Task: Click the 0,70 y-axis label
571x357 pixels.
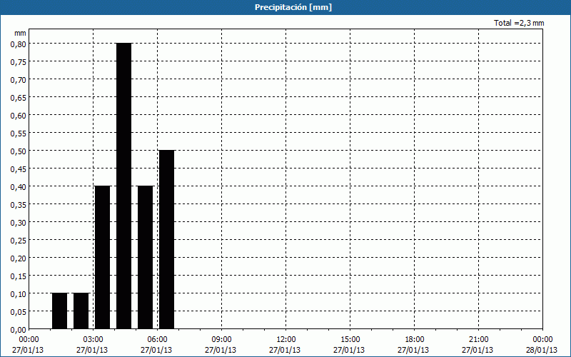Action: (19, 80)
